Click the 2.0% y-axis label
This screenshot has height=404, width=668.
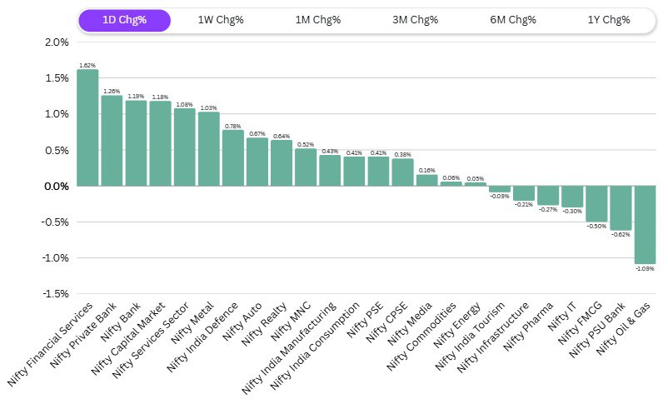[x=57, y=42]
